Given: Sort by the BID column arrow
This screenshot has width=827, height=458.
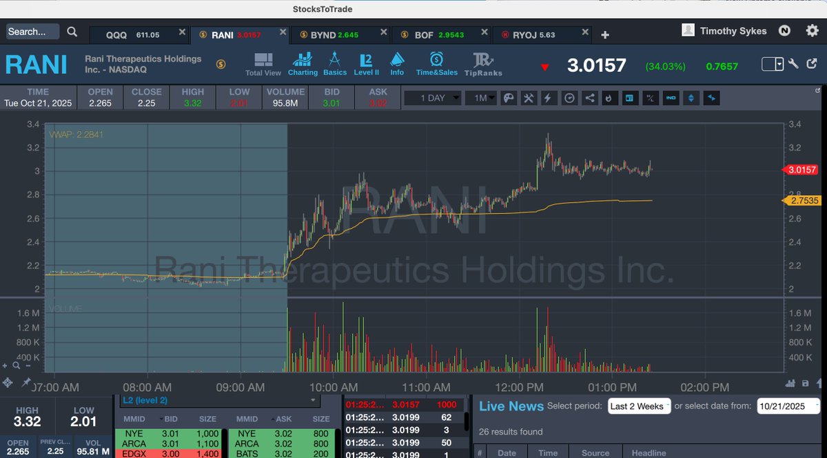Looking at the screenshot, I should 162,419.
